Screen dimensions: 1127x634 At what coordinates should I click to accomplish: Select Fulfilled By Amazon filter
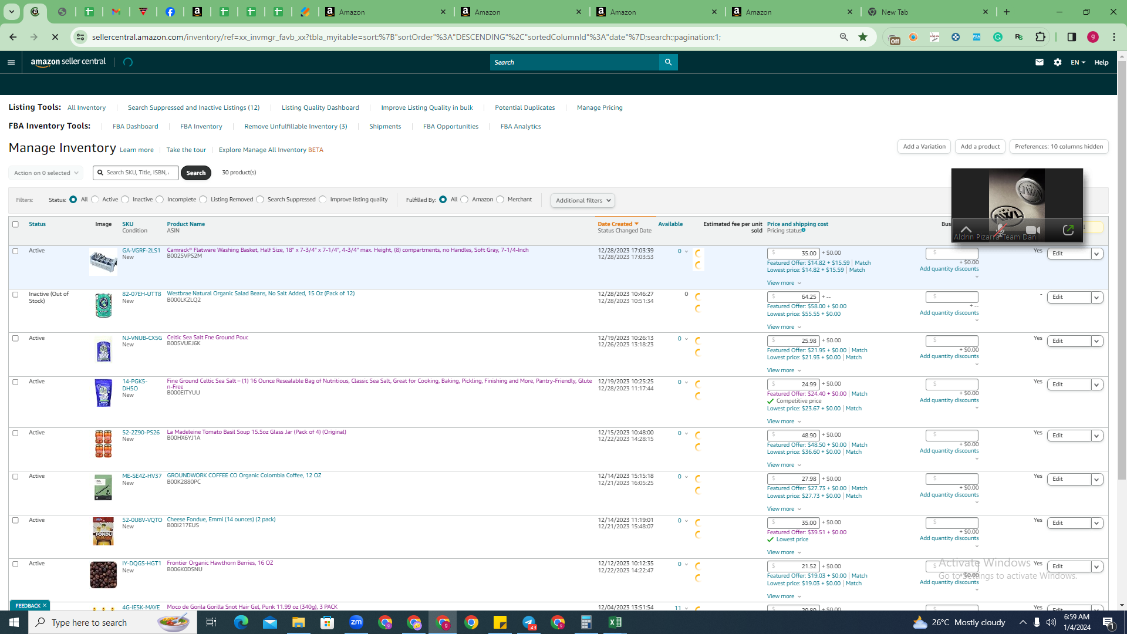point(465,200)
